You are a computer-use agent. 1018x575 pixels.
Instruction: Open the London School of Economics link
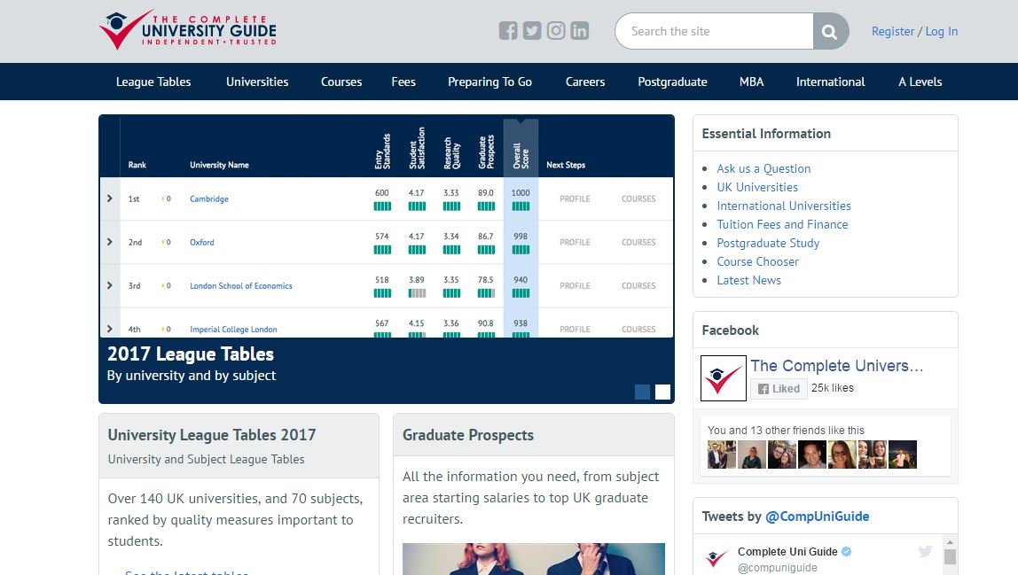coord(241,285)
